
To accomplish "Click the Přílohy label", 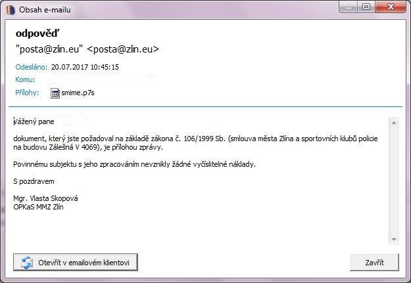I will pos(28,93).
